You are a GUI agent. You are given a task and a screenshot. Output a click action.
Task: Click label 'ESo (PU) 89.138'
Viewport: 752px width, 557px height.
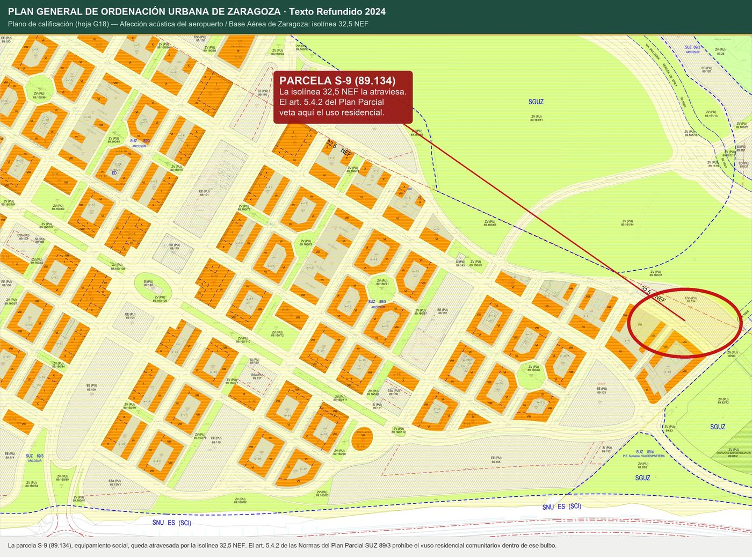pos(394,392)
